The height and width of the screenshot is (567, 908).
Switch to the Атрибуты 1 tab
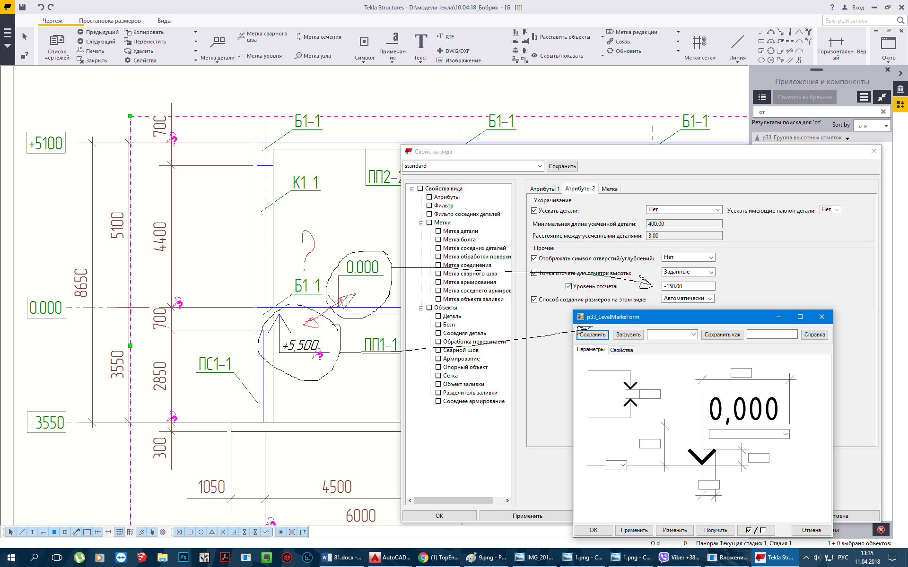tap(544, 189)
